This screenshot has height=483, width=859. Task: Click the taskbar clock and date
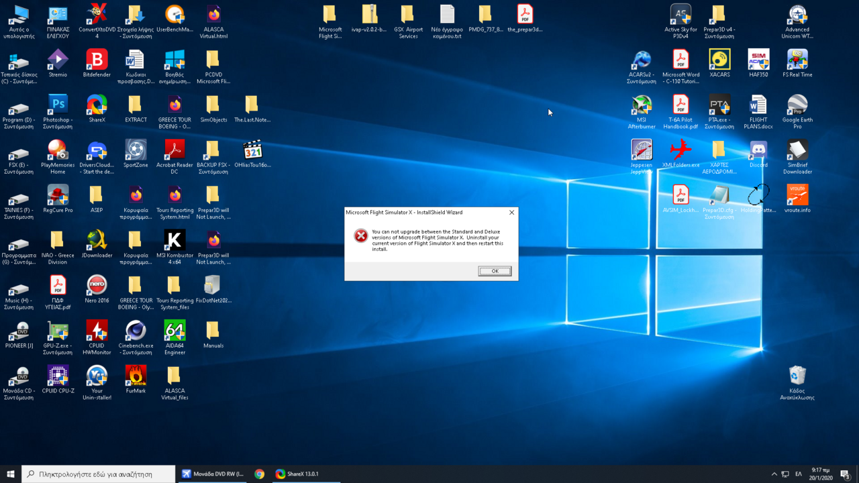pos(820,474)
